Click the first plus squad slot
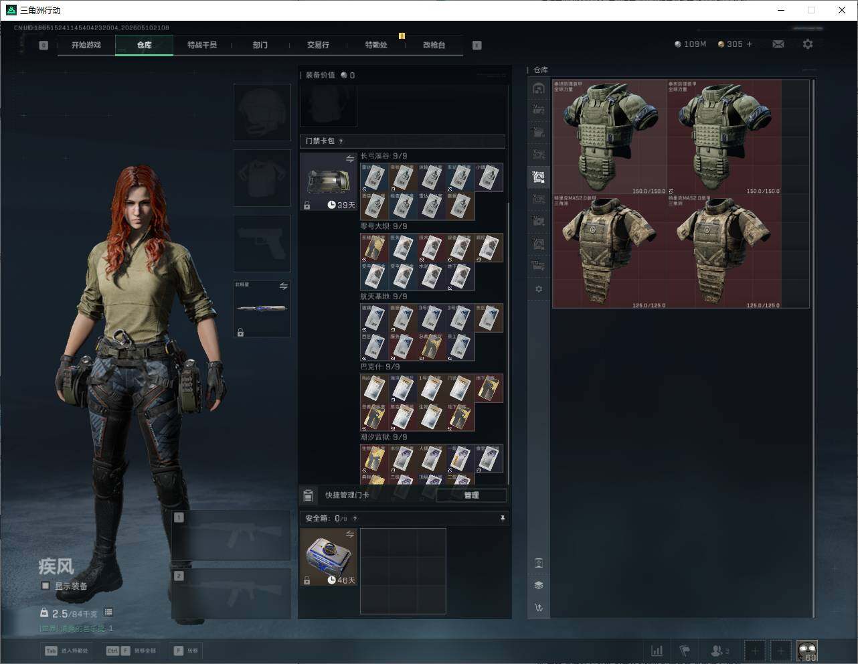Screen dimensions: 858x664 [x=755, y=651]
